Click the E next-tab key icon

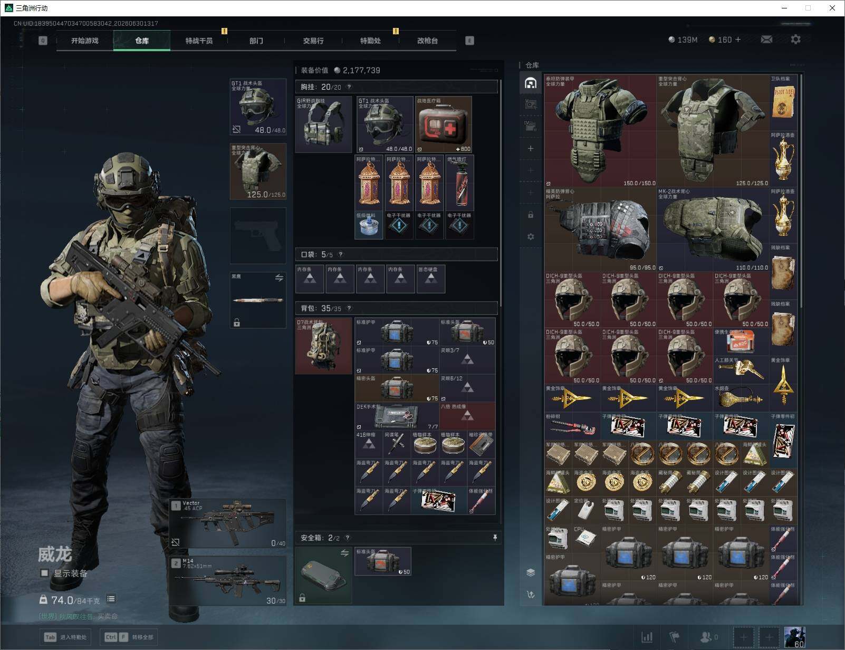pyautogui.click(x=469, y=41)
